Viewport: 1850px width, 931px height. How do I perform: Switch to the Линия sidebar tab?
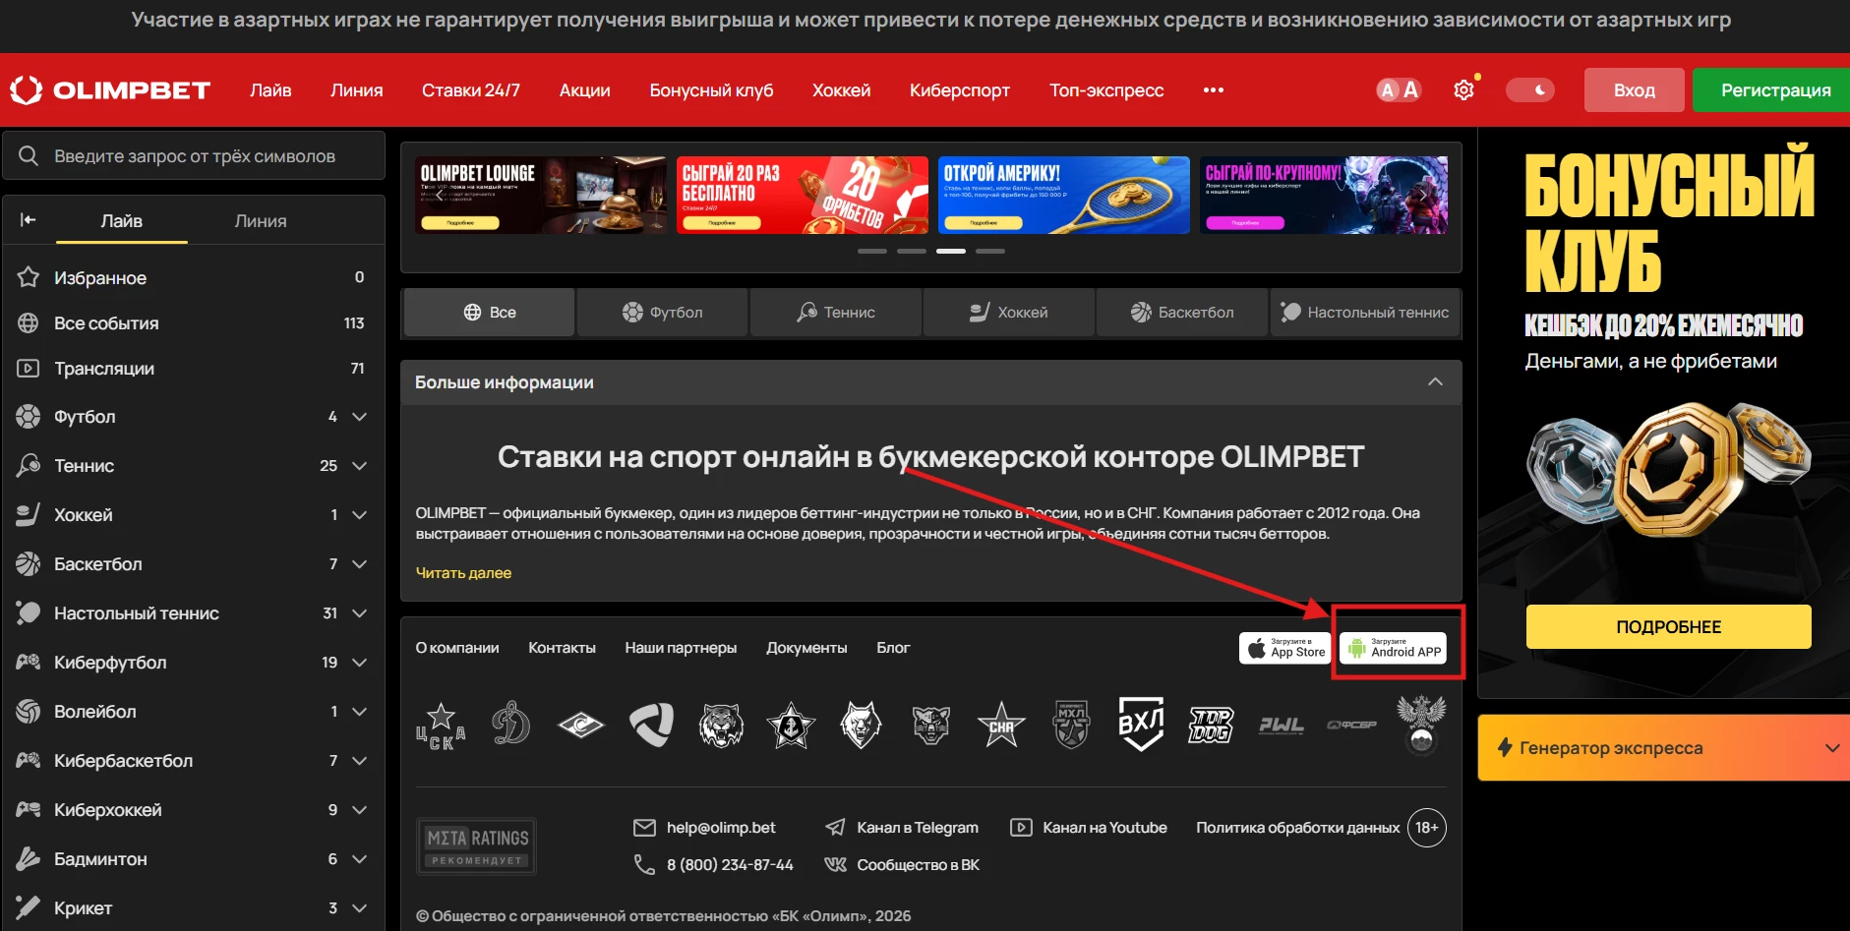pyautogui.click(x=261, y=221)
